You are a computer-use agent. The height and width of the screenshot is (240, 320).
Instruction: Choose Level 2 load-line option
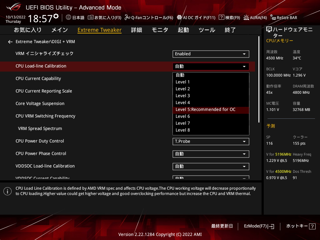[211, 89]
